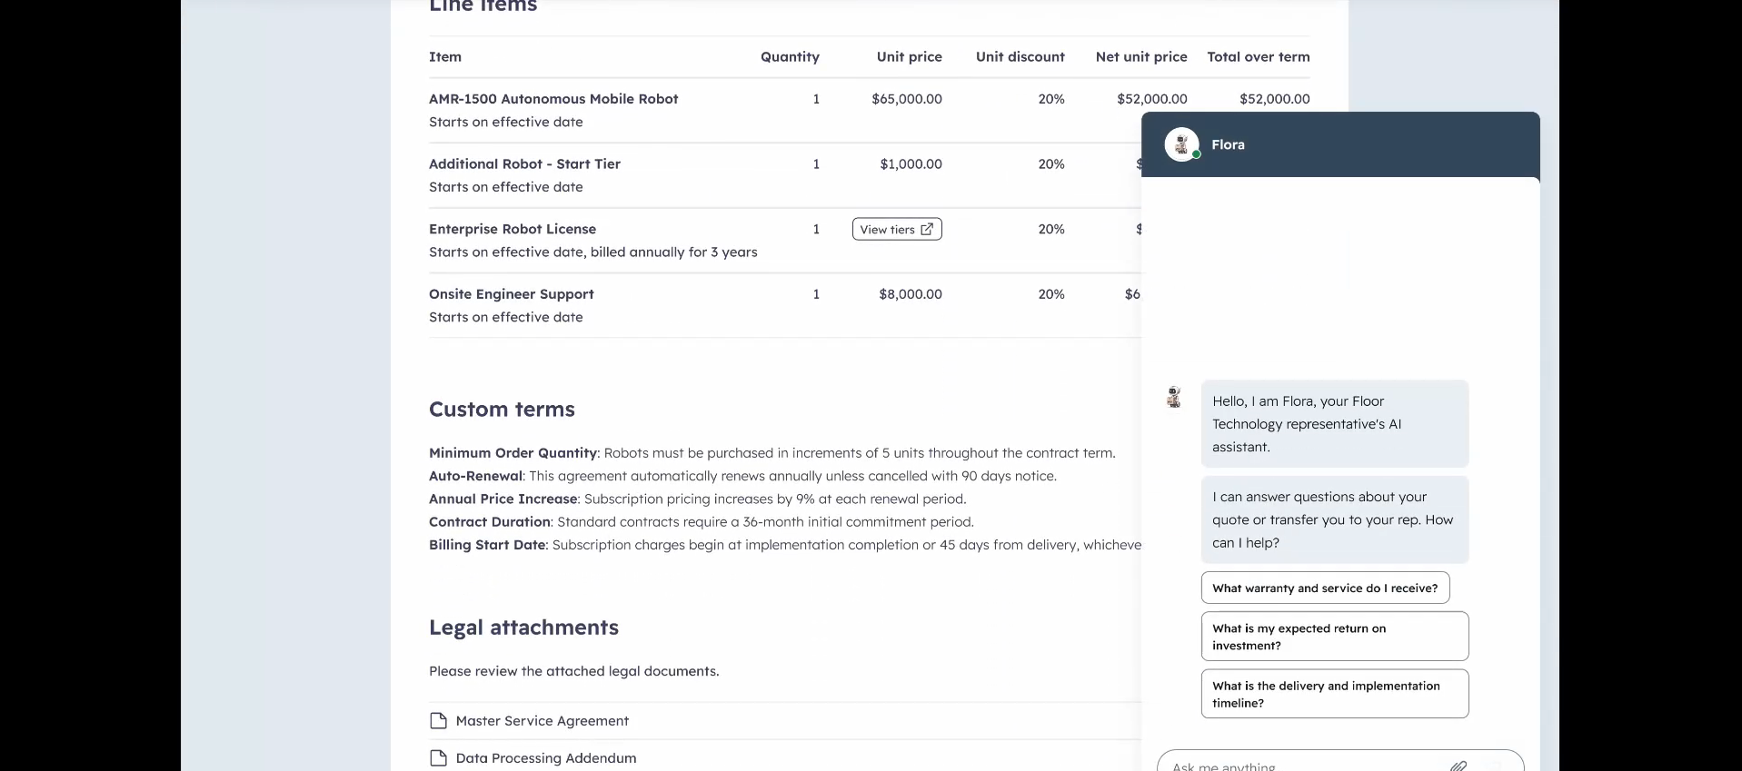1742x771 pixels.
Task: Click the green online status dot
Action: pos(1197,155)
